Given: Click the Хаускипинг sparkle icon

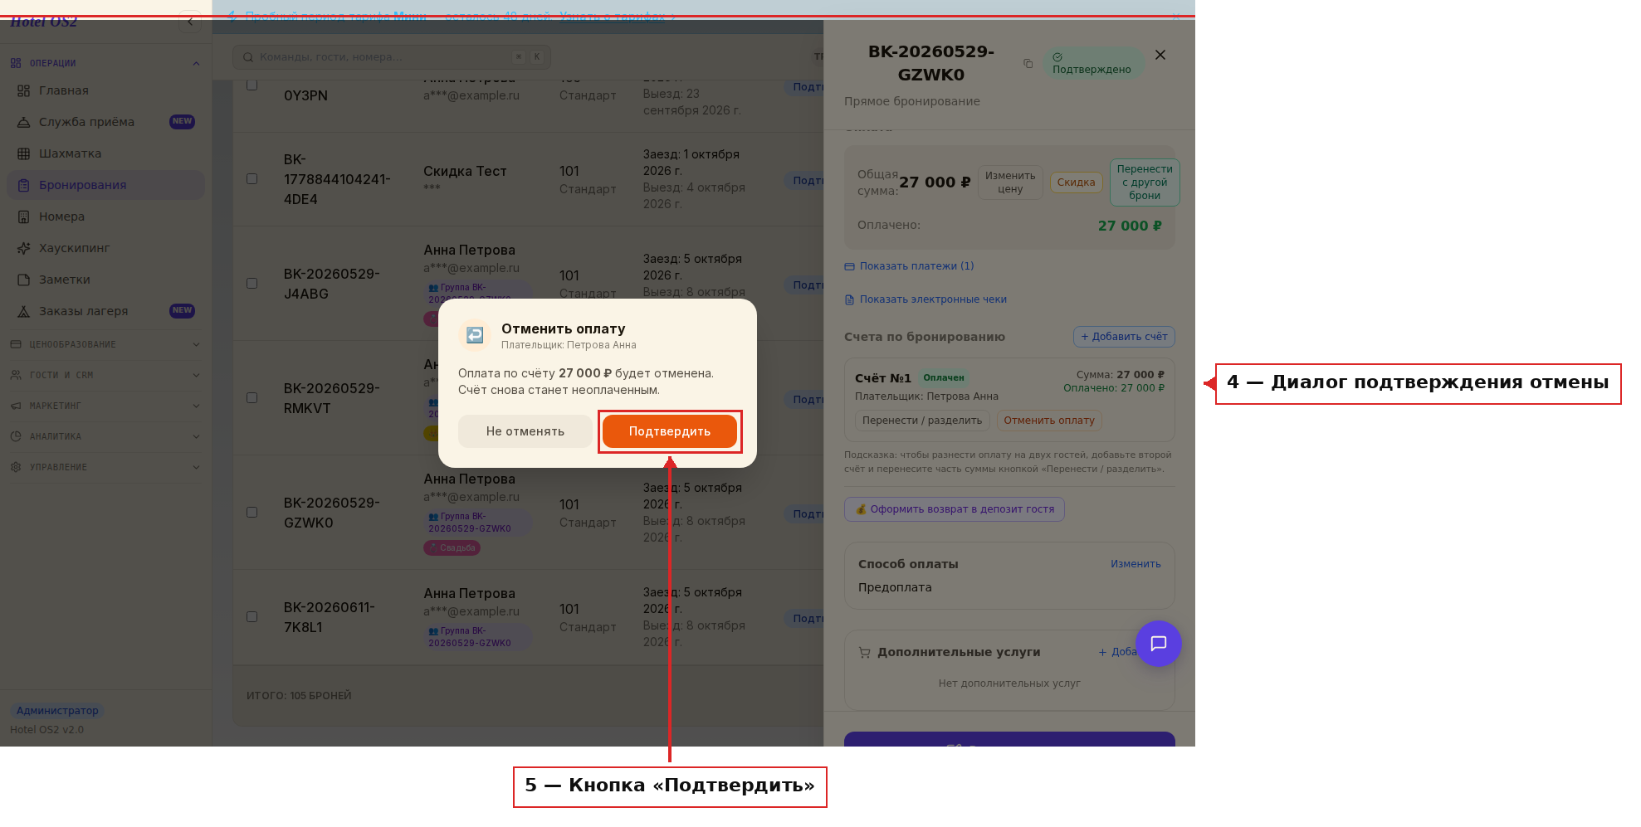Looking at the screenshot, I should 23,248.
